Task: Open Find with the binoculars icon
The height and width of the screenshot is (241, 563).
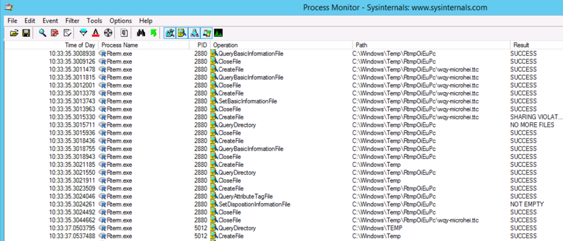Action: click(x=141, y=33)
